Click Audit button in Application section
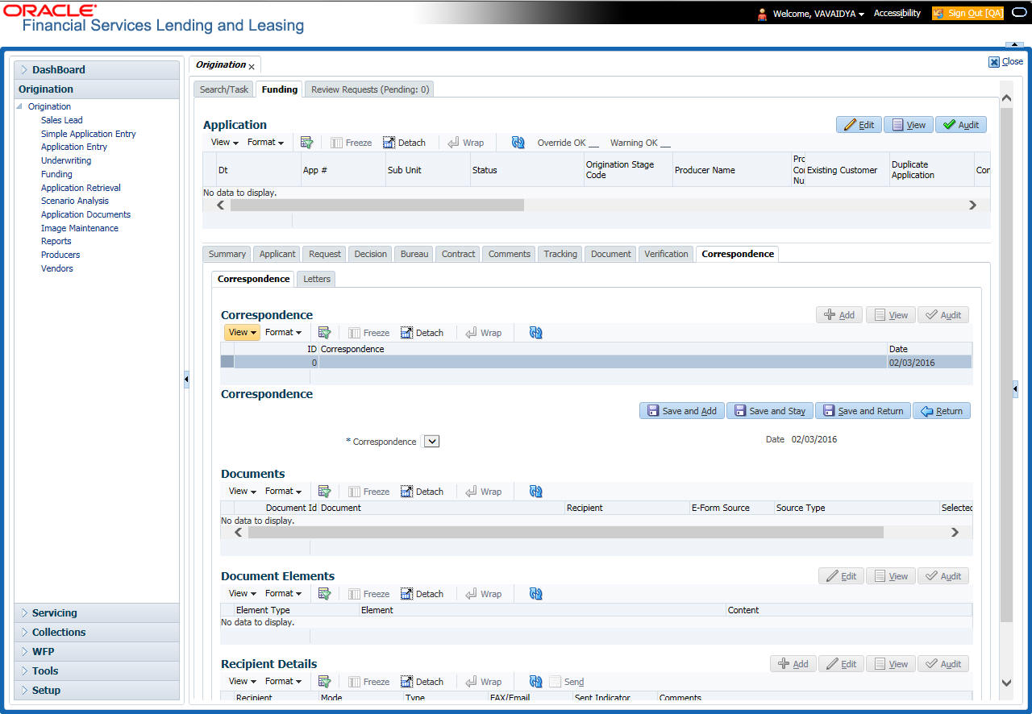Image resolution: width=1032 pixels, height=714 pixels. point(961,125)
